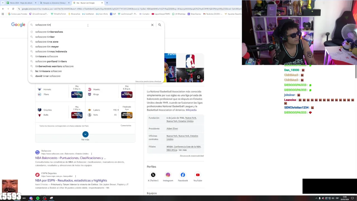Open the basketball game image thumbnail below NBA logo
Screen dimensions: 357x201
click(x=190, y=75)
